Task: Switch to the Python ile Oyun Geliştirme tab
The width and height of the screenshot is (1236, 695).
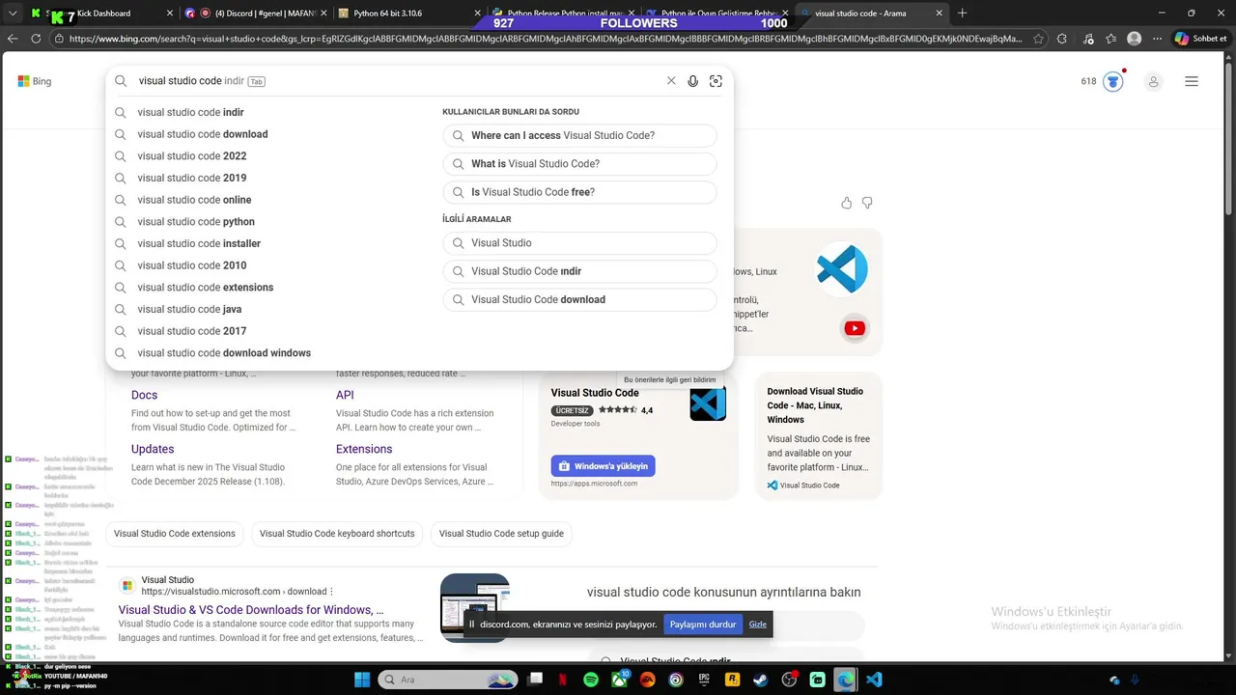Action: pos(716,14)
